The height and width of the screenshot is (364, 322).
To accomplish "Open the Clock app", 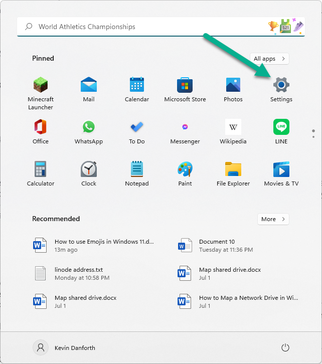I will pos(89,173).
